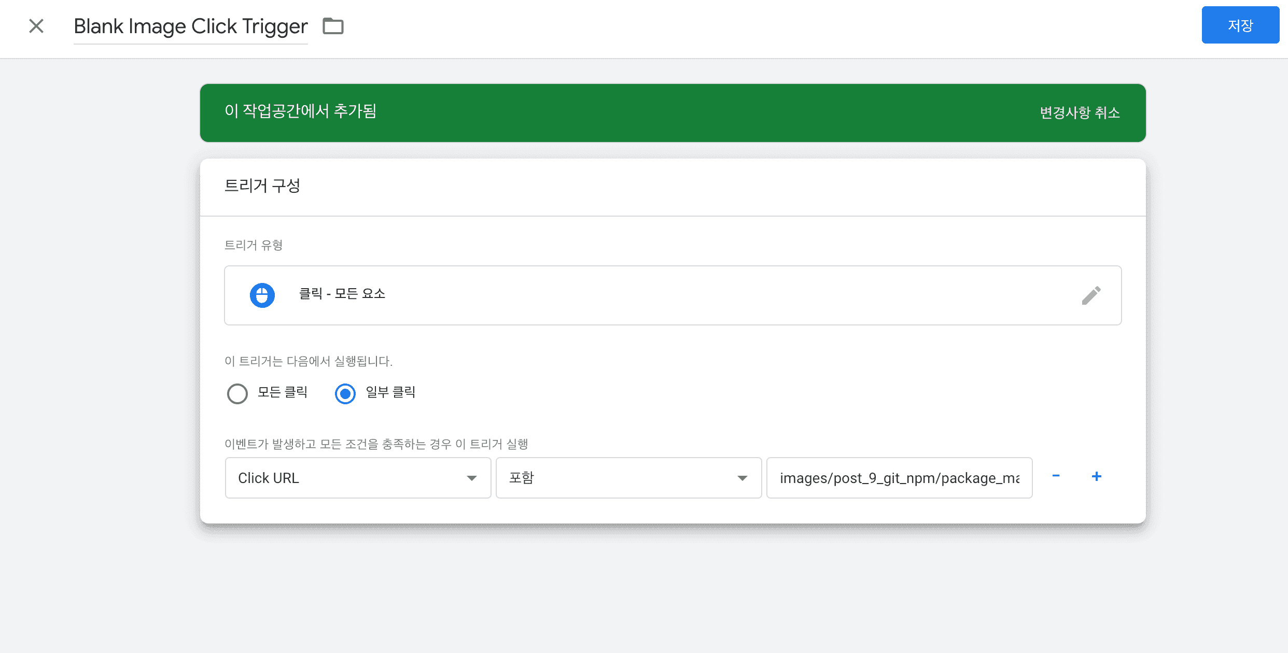Select the 모든 클릭 radio button
Screen dimensions: 1288x653
click(x=237, y=393)
